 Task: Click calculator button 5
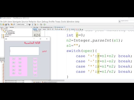pos(14,73)
